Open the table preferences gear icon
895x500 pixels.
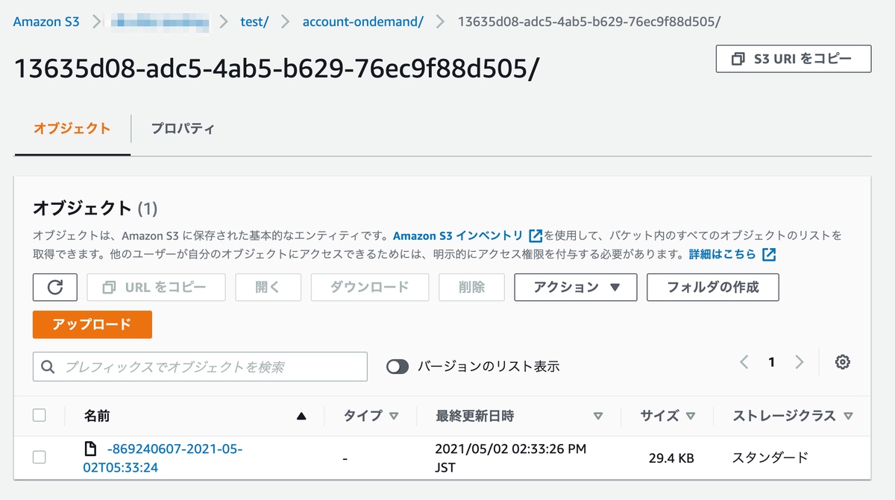click(843, 362)
